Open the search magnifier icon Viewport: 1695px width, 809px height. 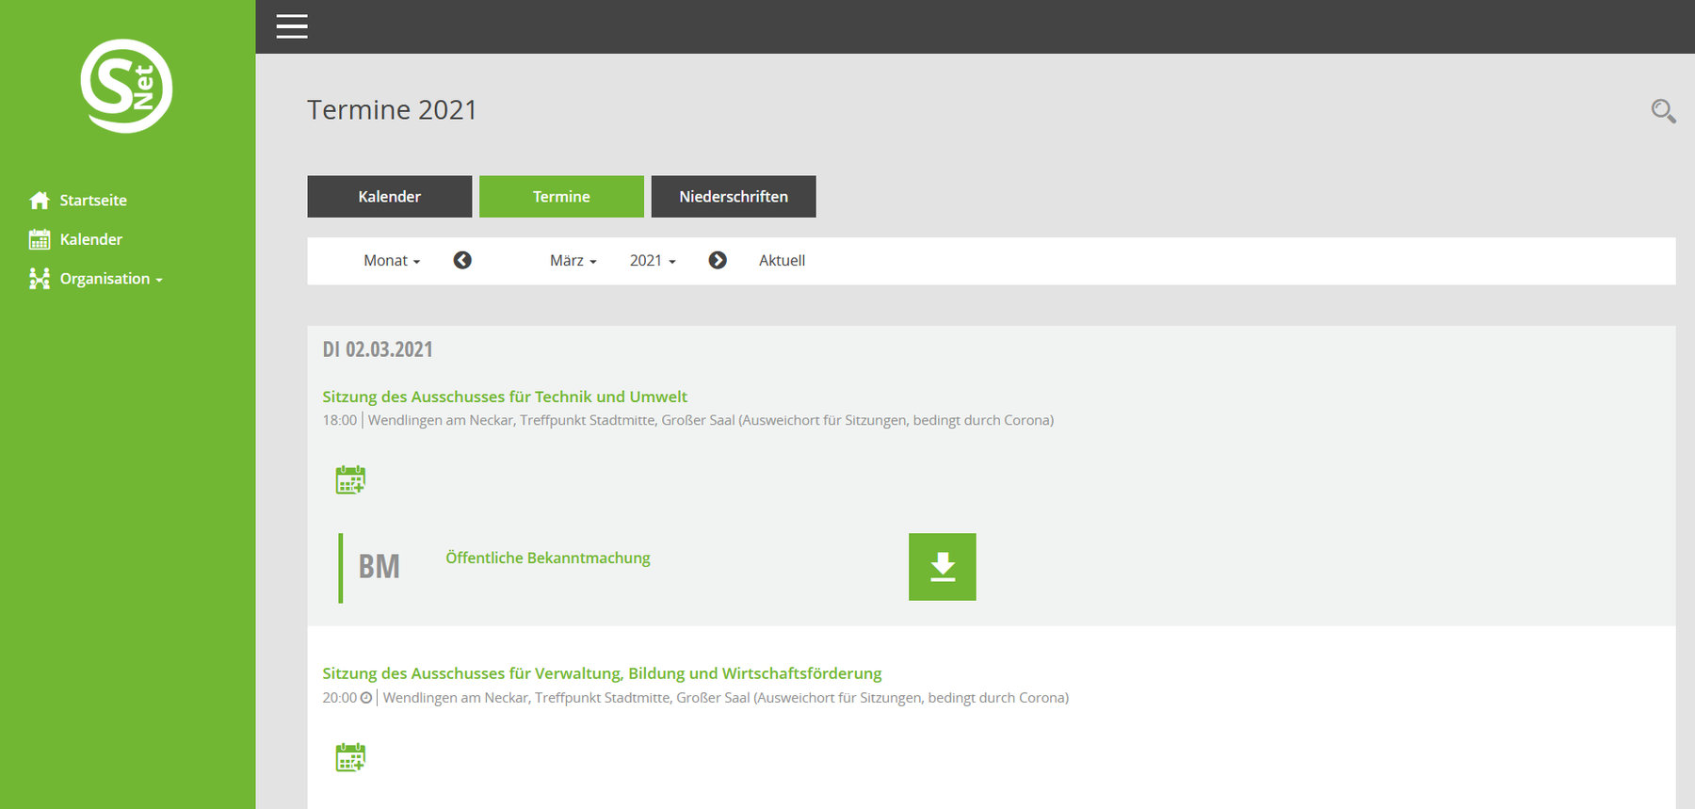click(x=1663, y=111)
